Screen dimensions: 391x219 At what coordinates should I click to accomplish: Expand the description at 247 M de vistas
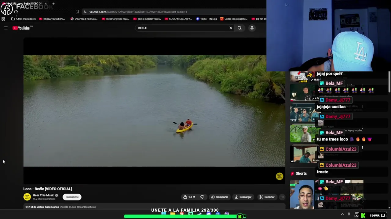pyautogui.click(x=154, y=207)
